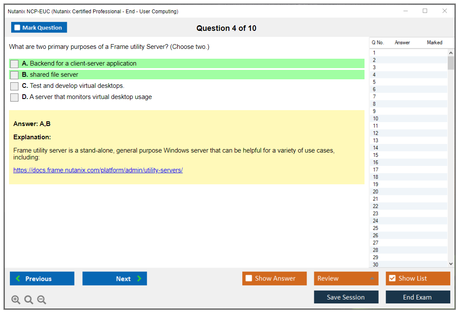Advance to the next question
Screen dimensions: 461x315
[114, 279]
